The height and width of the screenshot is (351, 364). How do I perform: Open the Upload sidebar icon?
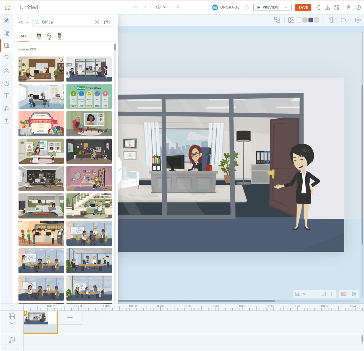tap(7, 121)
